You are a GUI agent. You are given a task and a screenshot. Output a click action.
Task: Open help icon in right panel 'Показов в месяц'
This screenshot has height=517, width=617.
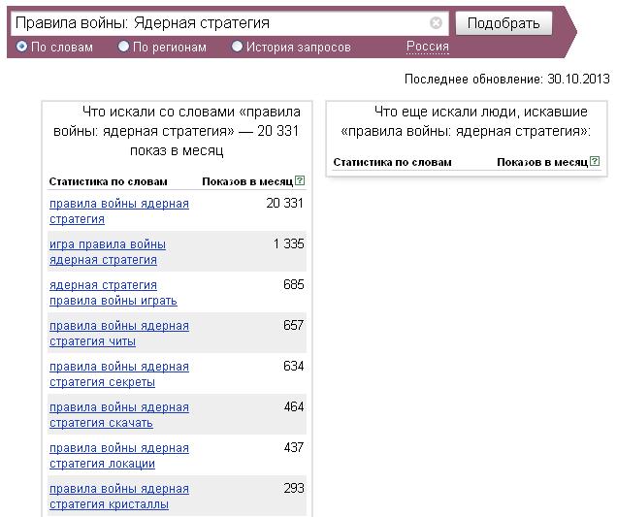[595, 161]
